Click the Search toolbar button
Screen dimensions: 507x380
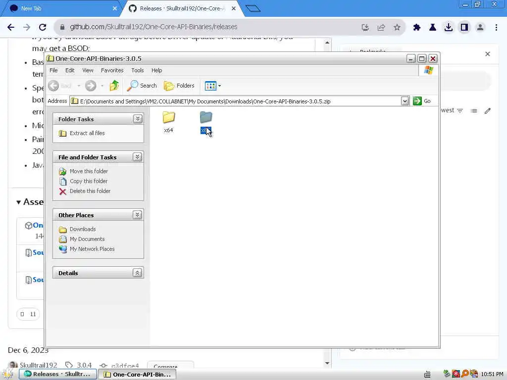tap(142, 86)
